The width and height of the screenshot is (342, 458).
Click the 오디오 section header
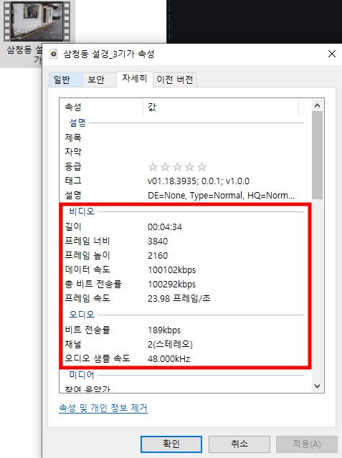(82, 314)
